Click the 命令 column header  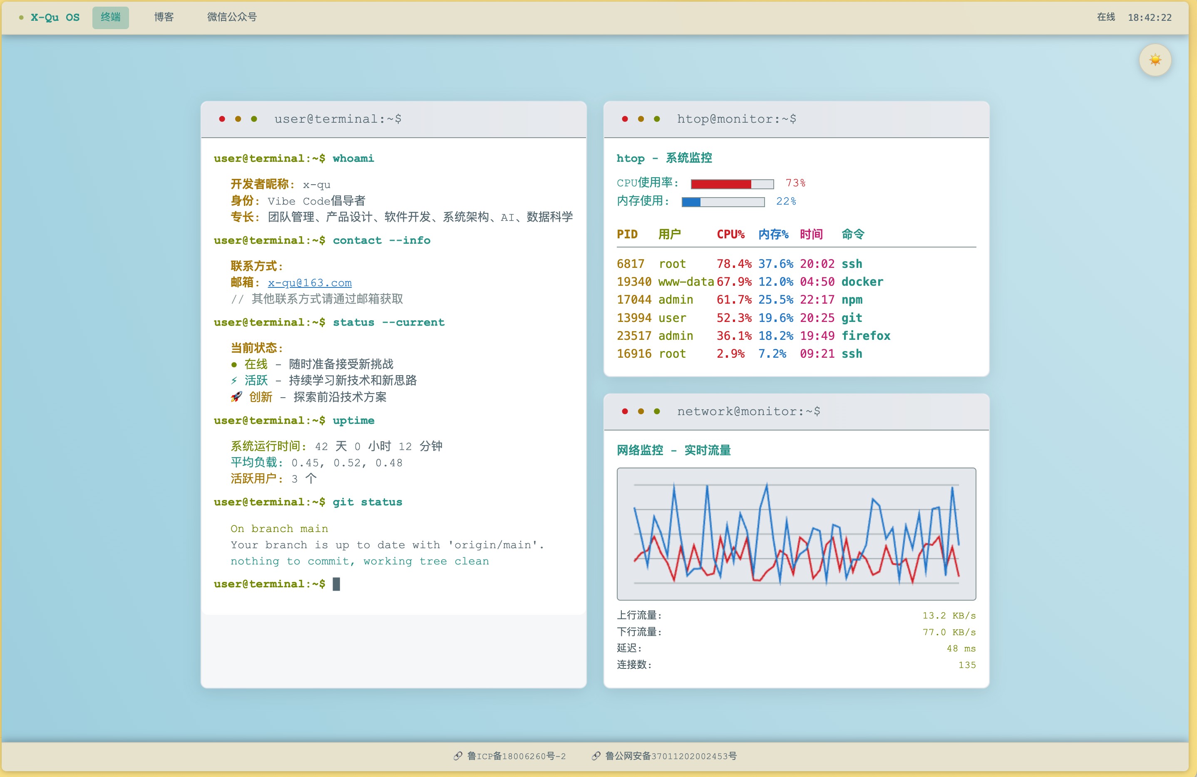point(853,234)
